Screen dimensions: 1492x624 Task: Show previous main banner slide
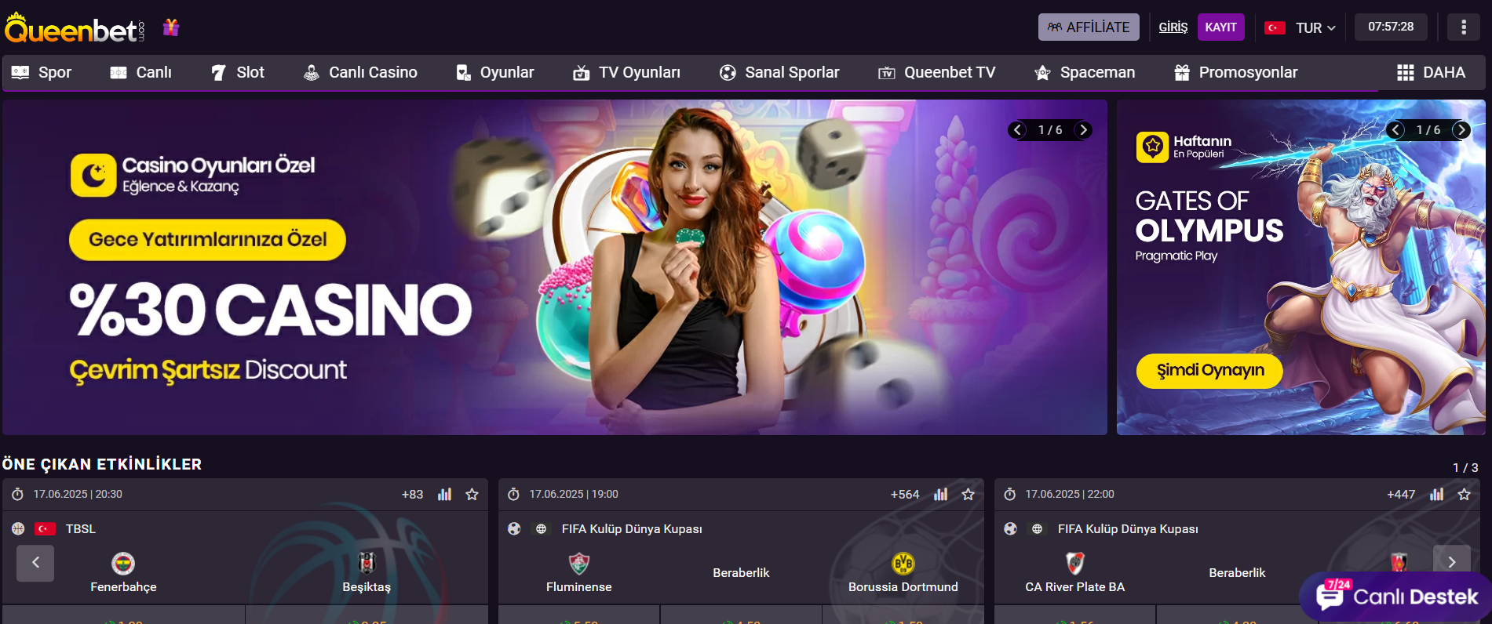(x=1018, y=130)
